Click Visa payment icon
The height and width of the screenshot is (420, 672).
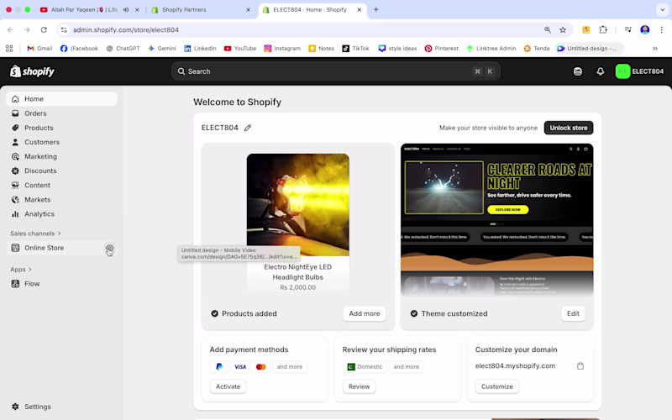coord(240,367)
